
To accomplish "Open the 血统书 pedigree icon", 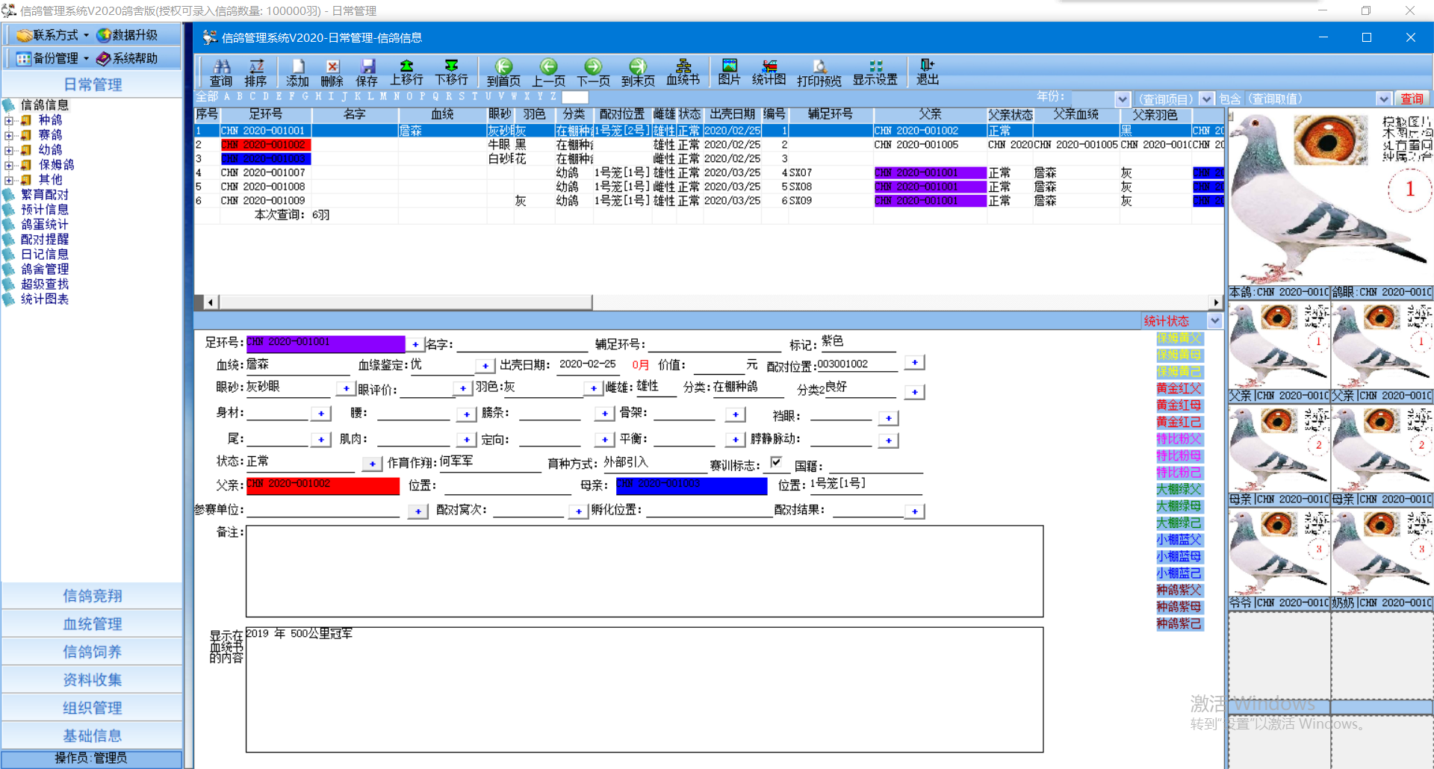I will click(x=683, y=72).
